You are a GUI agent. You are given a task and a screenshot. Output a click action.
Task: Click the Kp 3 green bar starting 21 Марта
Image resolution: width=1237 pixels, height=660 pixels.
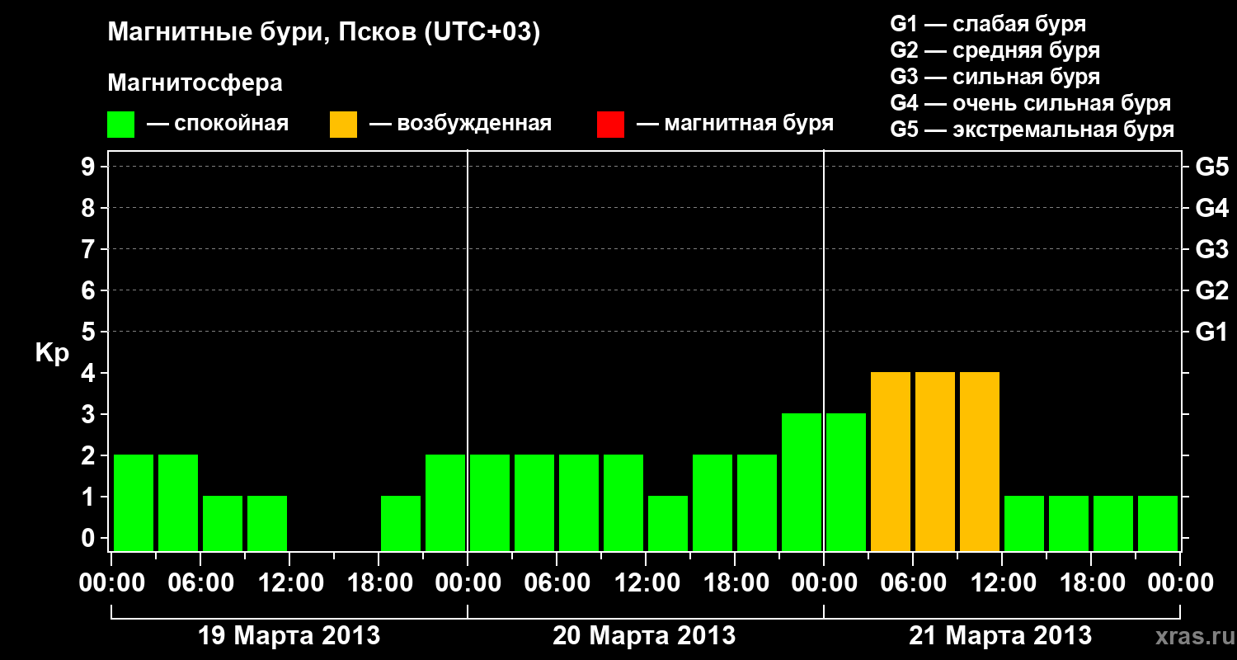click(x=846, y=482)
